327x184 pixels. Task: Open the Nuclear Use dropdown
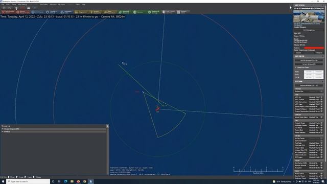321,91
